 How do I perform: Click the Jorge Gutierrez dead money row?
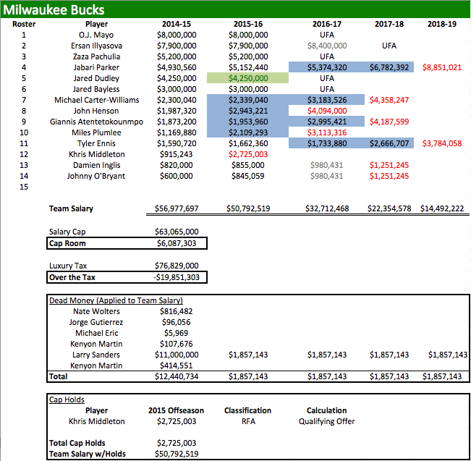point(96,322)
